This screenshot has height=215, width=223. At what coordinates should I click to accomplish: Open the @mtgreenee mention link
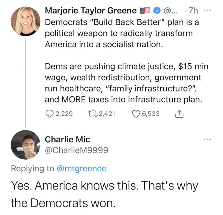click(x=81, y=168)
